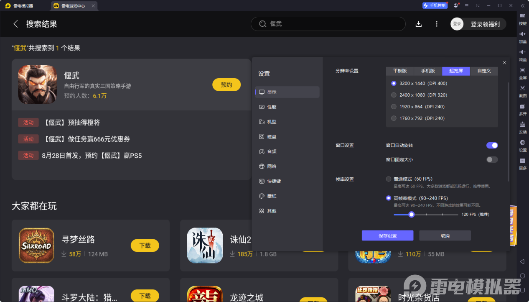Viewport: 529px width, 302px height.
Task: Open activity 【偃武】预抽得橙将
Action: tap(71, 123)
